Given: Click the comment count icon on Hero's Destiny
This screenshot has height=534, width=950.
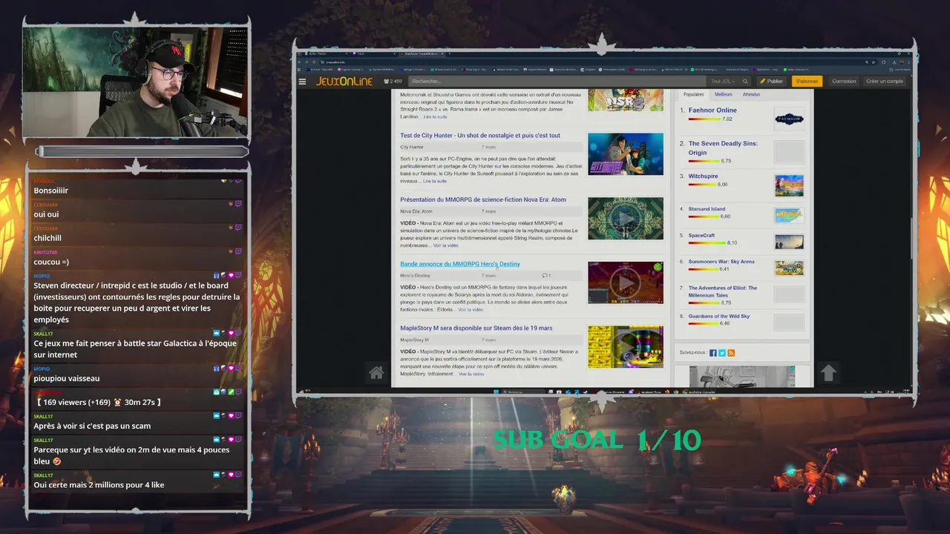Looking at the screenshot, I should point(545,276).
